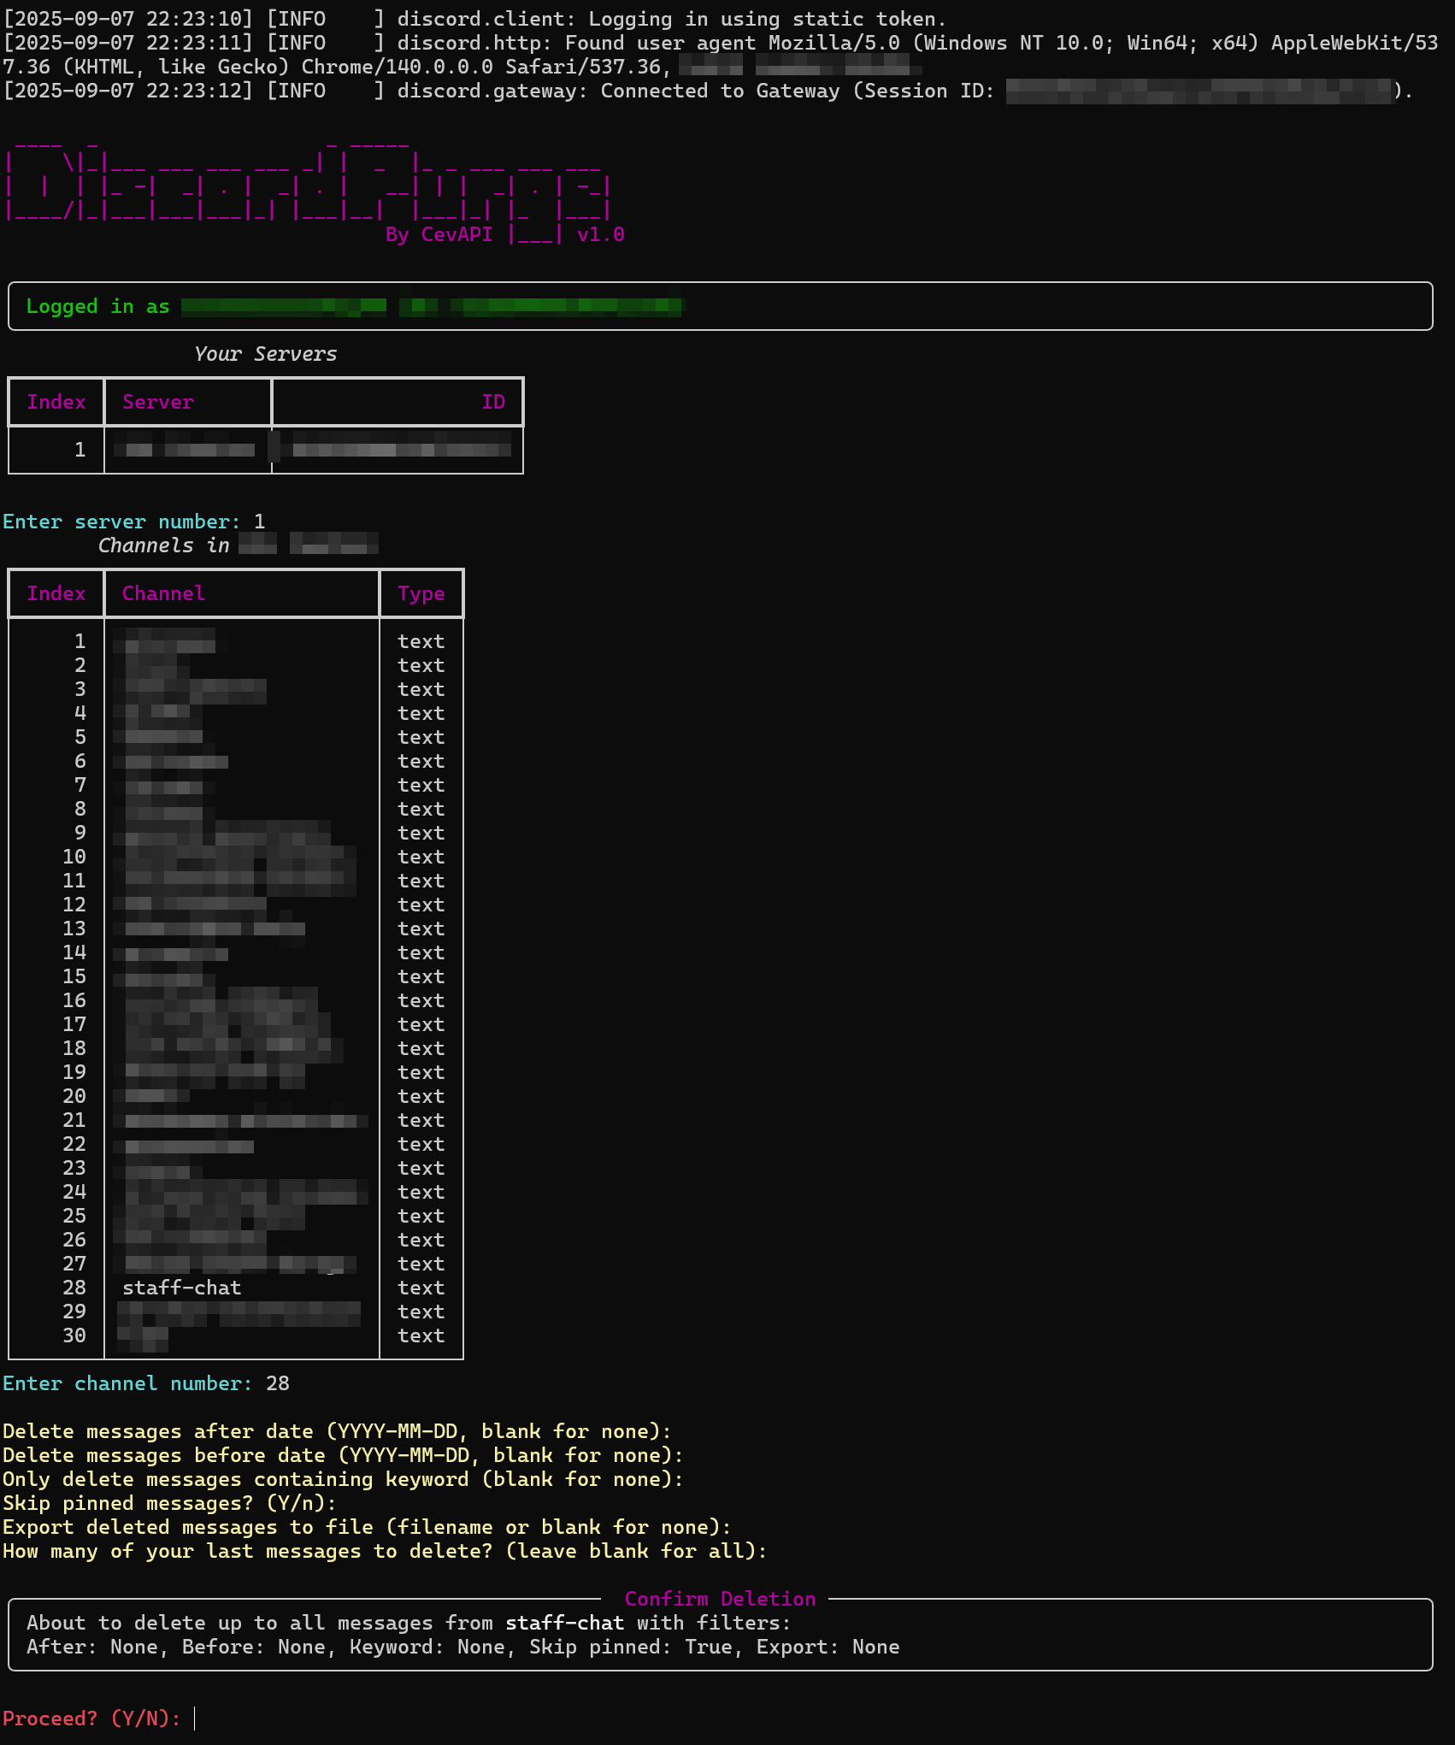The image size is (1455, 1745).
Task: Click index 30 in channel table
Action: pyautogui.click(x=74, y=1335)
